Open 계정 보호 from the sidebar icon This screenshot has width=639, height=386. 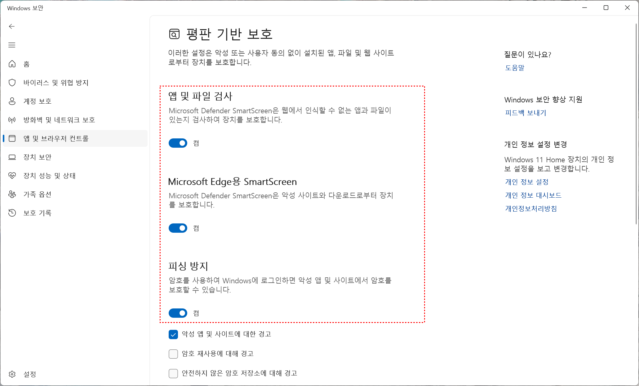(x=12, y=101)
